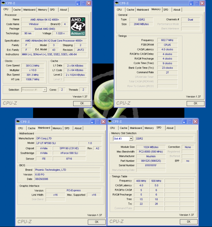
Task: Open Cache tab in the Mainboard window
Action: tap(31, 128)
